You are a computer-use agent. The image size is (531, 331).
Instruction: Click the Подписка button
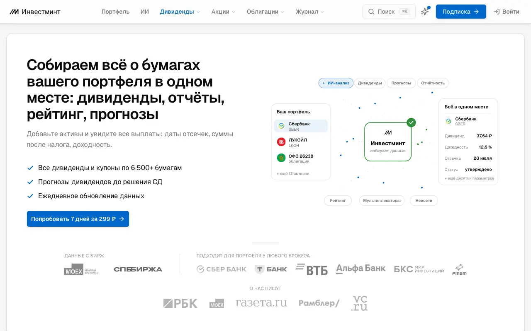pos(461,12)
